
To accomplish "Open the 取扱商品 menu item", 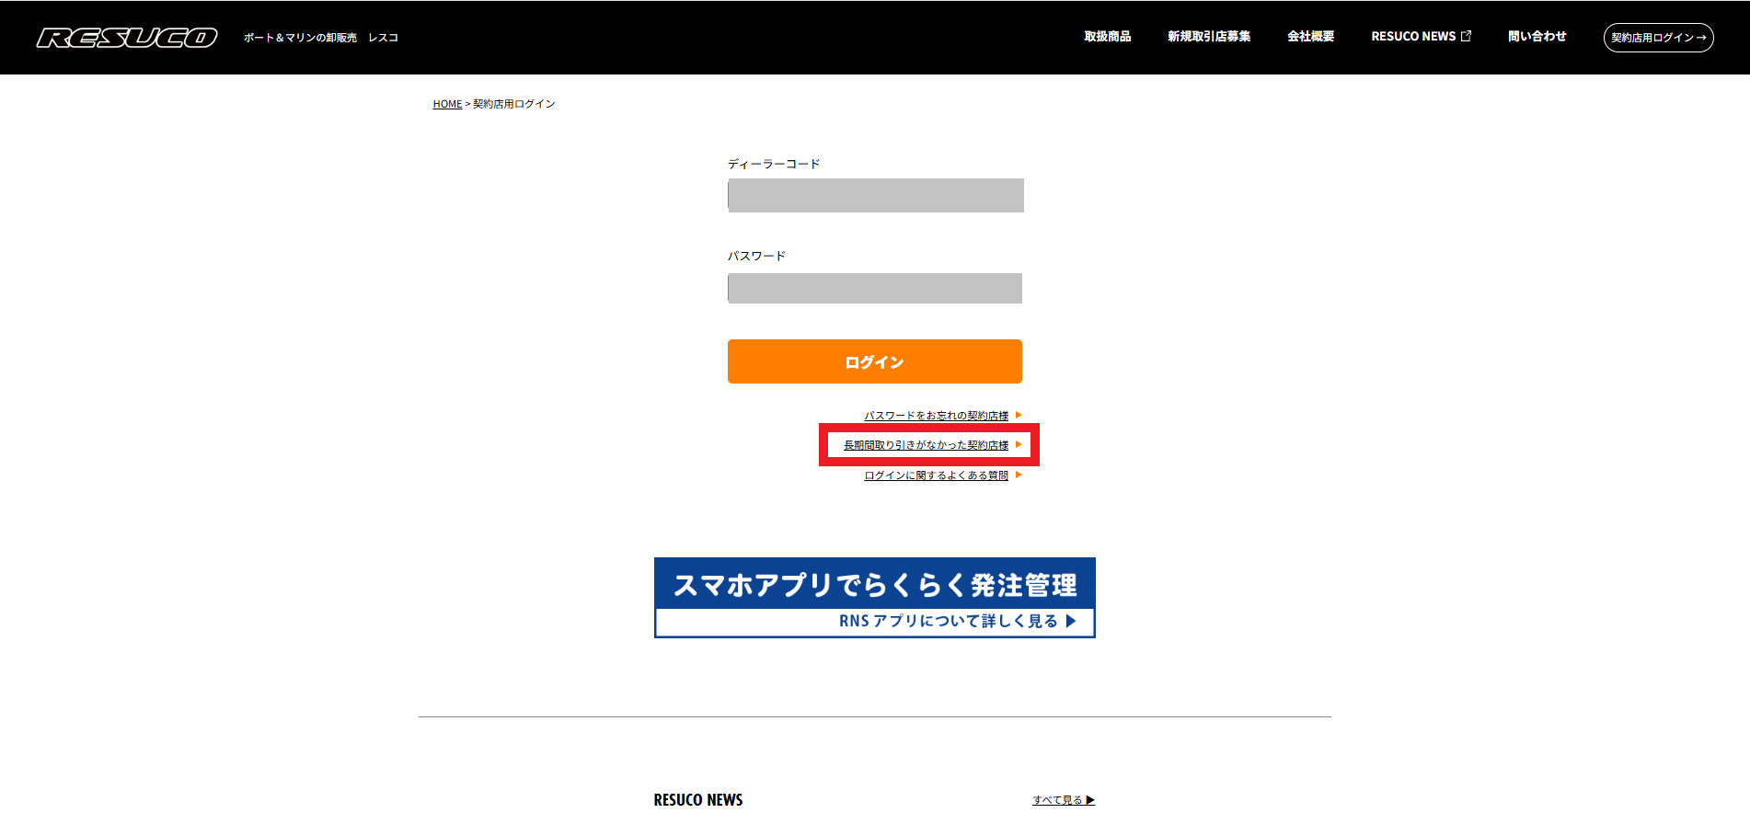I will 1107,37.
